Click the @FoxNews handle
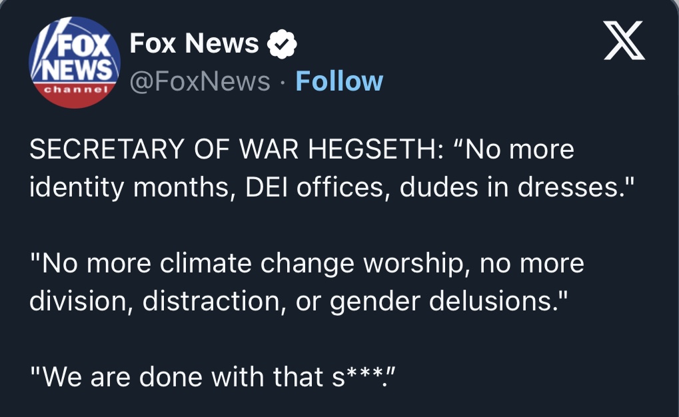The width and height of the screenshot is (679, 417). tap(200, 81)
